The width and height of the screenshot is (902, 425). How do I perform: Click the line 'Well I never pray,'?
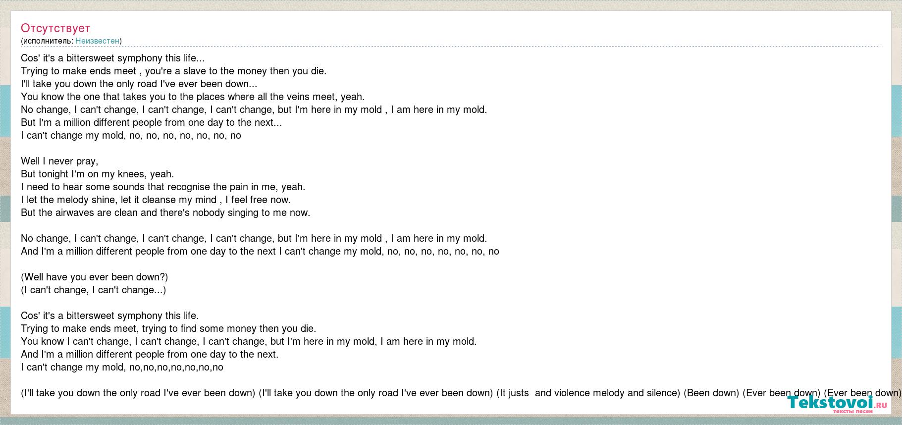pos(59,161)
